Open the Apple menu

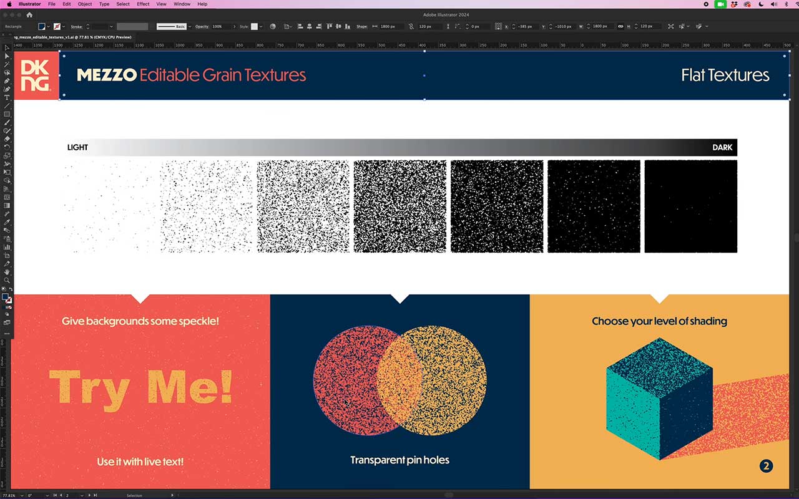pos(9,4)
